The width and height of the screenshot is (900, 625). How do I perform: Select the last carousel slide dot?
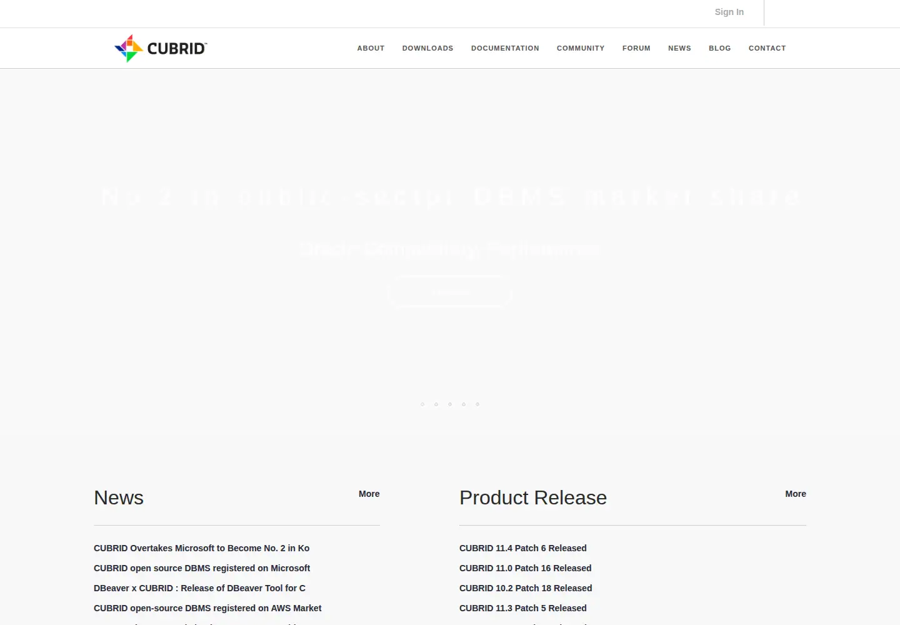(477, 404)
